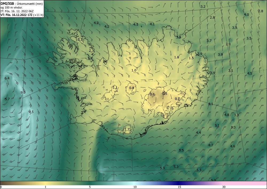Click the map value "4.5"

click(x=250, y=74)
